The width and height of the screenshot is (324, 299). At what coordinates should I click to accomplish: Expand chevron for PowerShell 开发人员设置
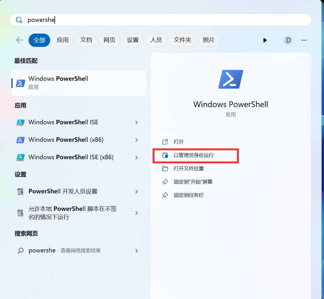click(136, 192)
